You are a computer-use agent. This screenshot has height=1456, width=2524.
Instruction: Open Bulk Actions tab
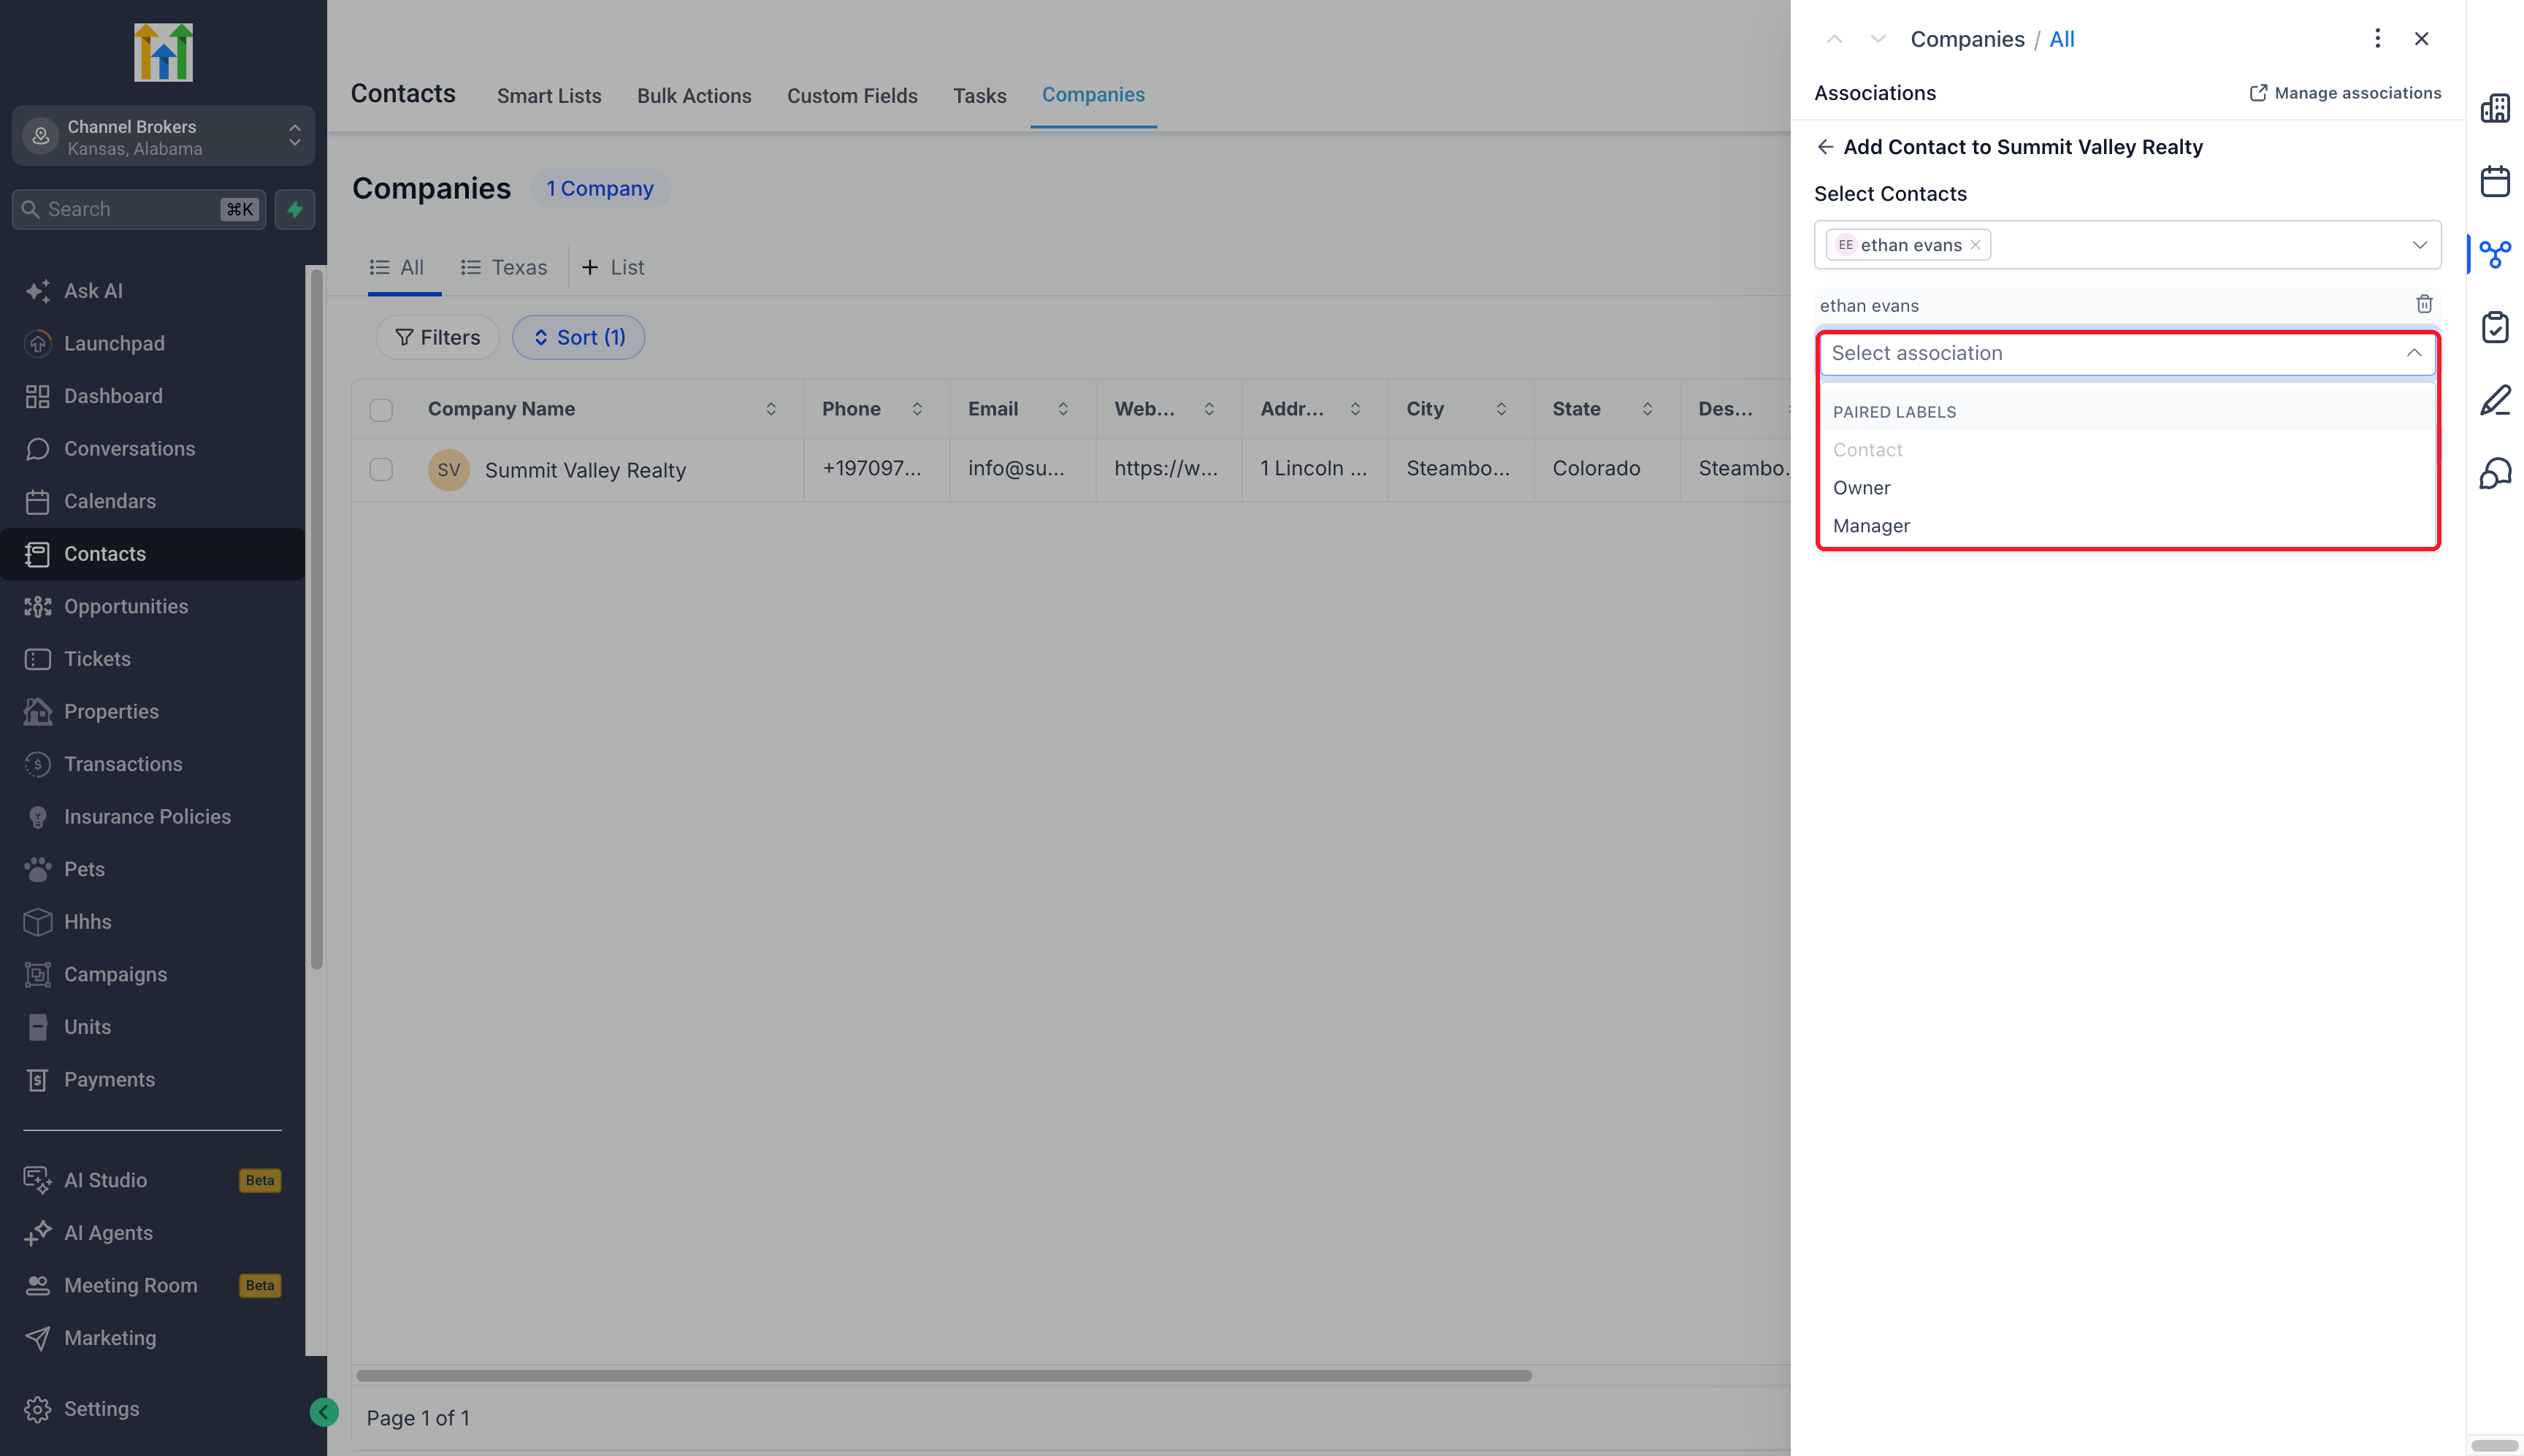694,96
